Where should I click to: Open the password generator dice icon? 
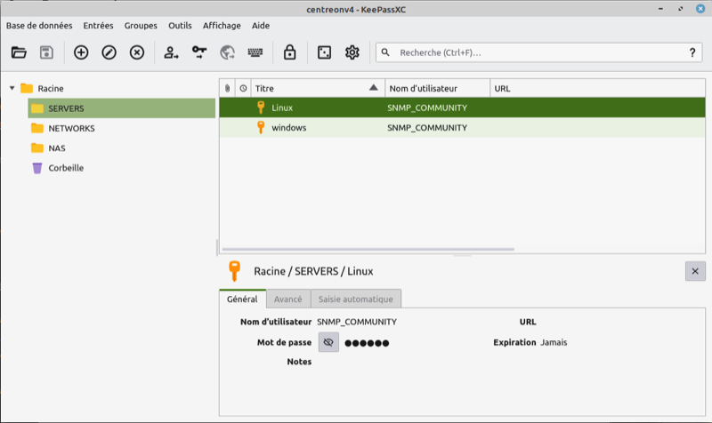coord(324,52)
